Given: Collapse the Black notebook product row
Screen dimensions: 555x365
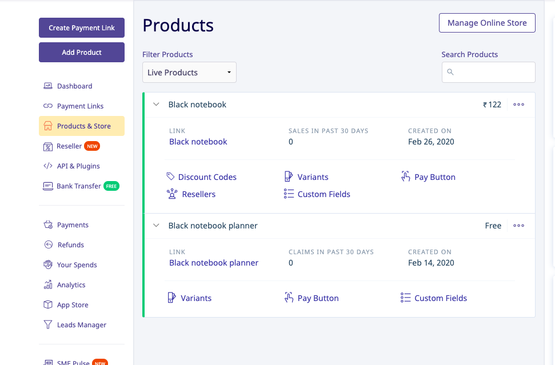Looking at the screenshot, I should [x=156, y=105].
